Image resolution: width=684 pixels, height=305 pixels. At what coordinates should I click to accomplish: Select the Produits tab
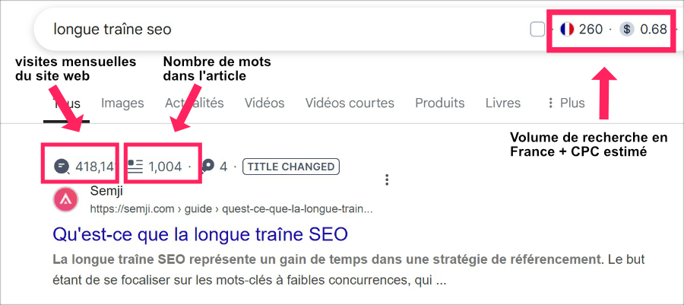(x=440, y=103)
